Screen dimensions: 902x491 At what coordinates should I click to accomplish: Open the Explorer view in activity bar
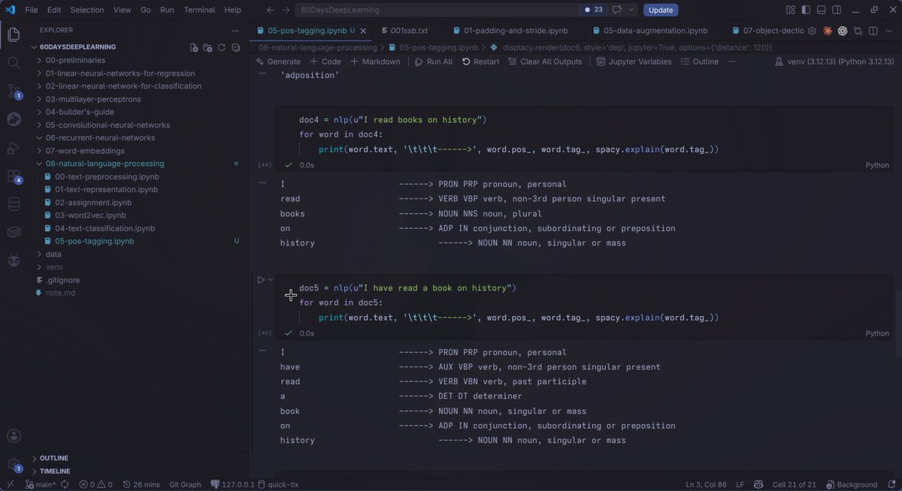14,35
